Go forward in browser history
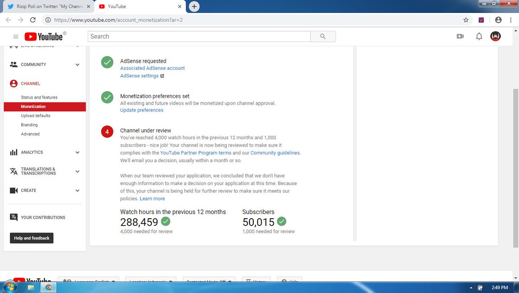519x293 pixels. [20, 20]
